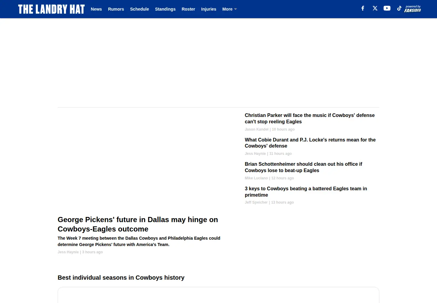
Task: Open the Rumors section
Action: [116, 9]
